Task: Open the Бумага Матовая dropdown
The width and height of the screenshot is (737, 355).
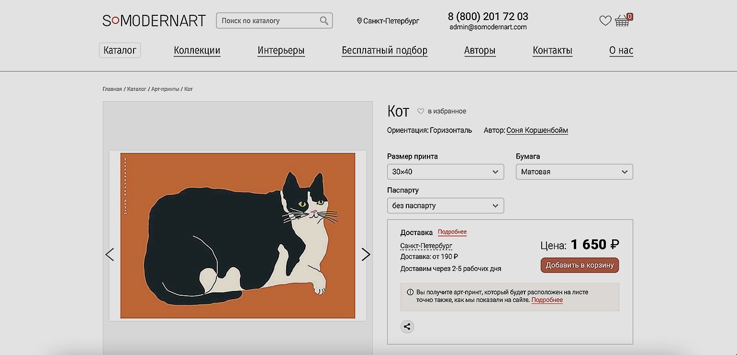Action: [x=574, y=172]
